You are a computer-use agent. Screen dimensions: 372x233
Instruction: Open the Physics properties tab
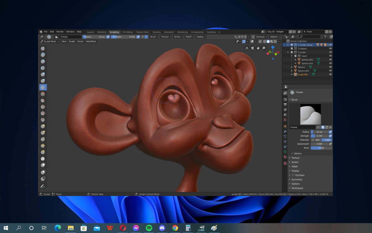pos(285,142)
